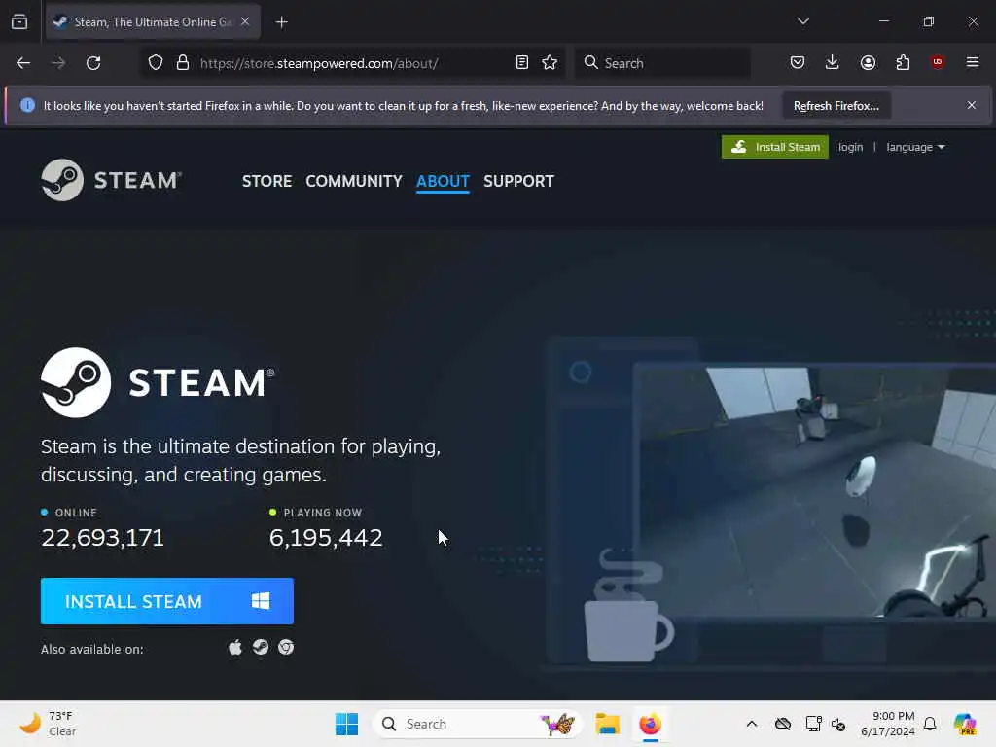The image size is (996, 747).
Task: Select the Steam tab title
Action: point(153,21)
